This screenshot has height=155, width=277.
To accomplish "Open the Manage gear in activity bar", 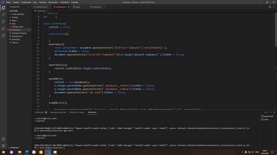I will point(3,146).
